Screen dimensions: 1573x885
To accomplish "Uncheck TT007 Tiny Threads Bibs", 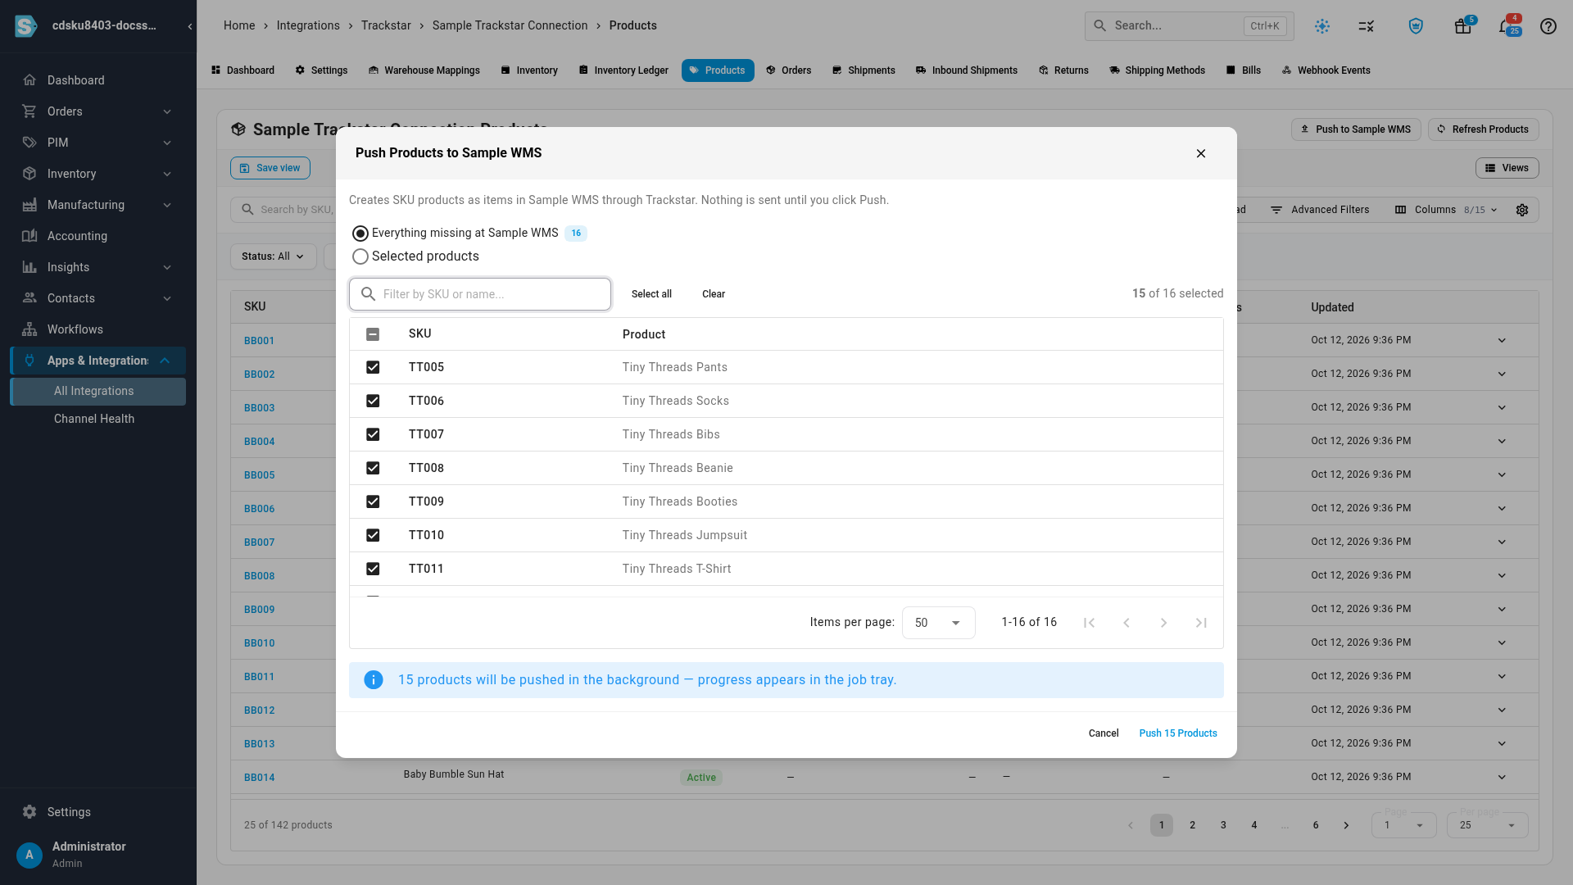I will pos(373,434).
